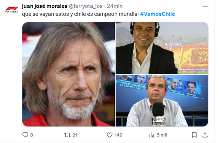Viewport: 219px width, 143px height.
Task: Open the @ferryota_jos handle link
Action: (85, 6)
